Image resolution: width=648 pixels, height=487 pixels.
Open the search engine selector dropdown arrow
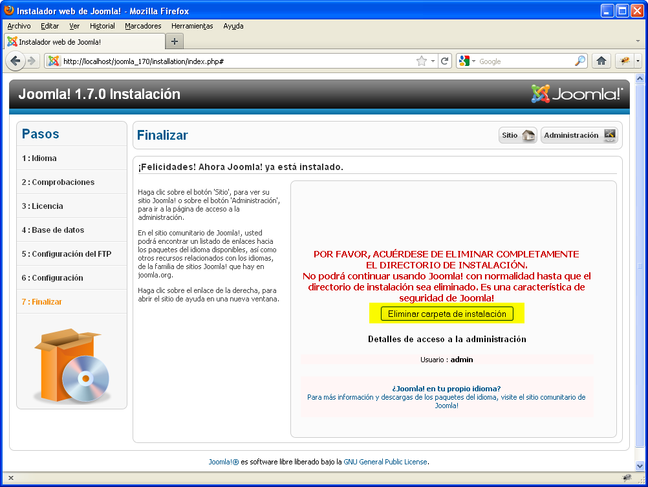pyautogui.click(x=473, y=61)
